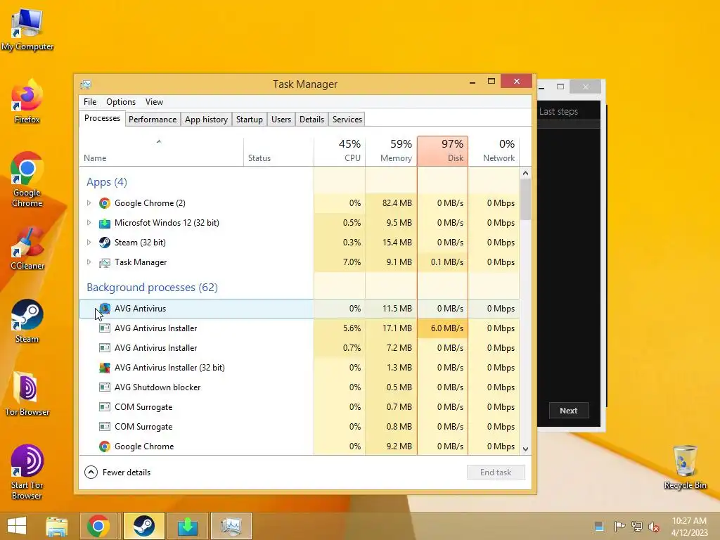Select the COM Surrogate row with 0.7 MB

tap(300, 407)
